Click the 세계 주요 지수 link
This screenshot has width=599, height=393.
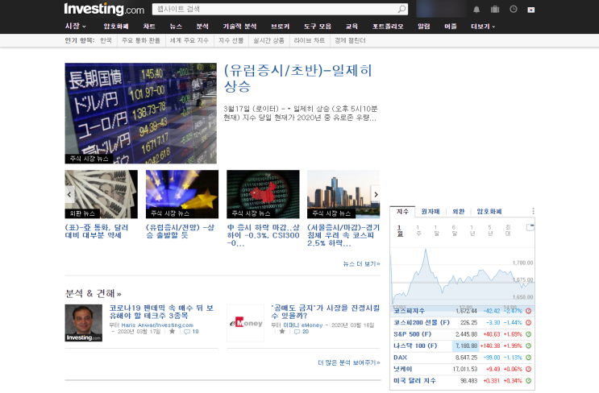click(189, 40)
